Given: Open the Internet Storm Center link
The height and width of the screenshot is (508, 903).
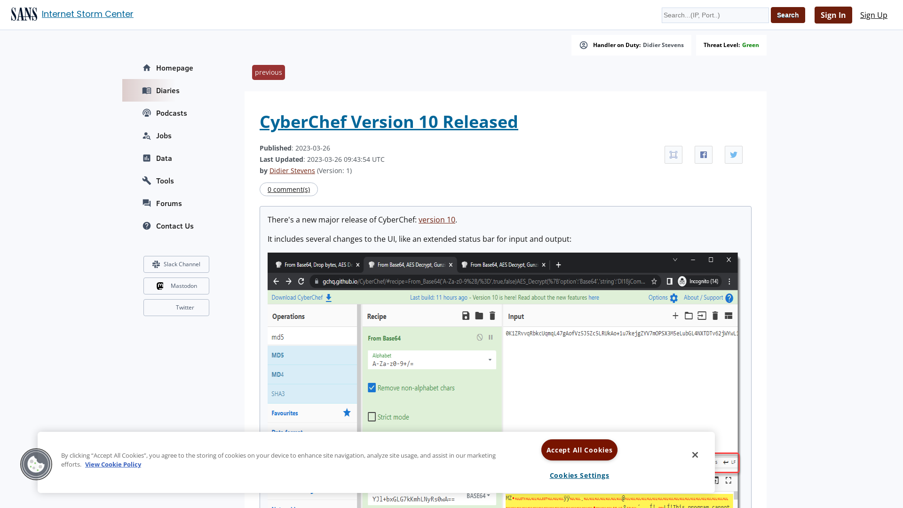Looking at the screenshot, I should pos(87,14).
